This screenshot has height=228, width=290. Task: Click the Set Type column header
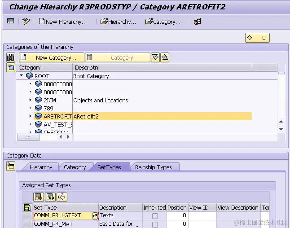(66, 208)
